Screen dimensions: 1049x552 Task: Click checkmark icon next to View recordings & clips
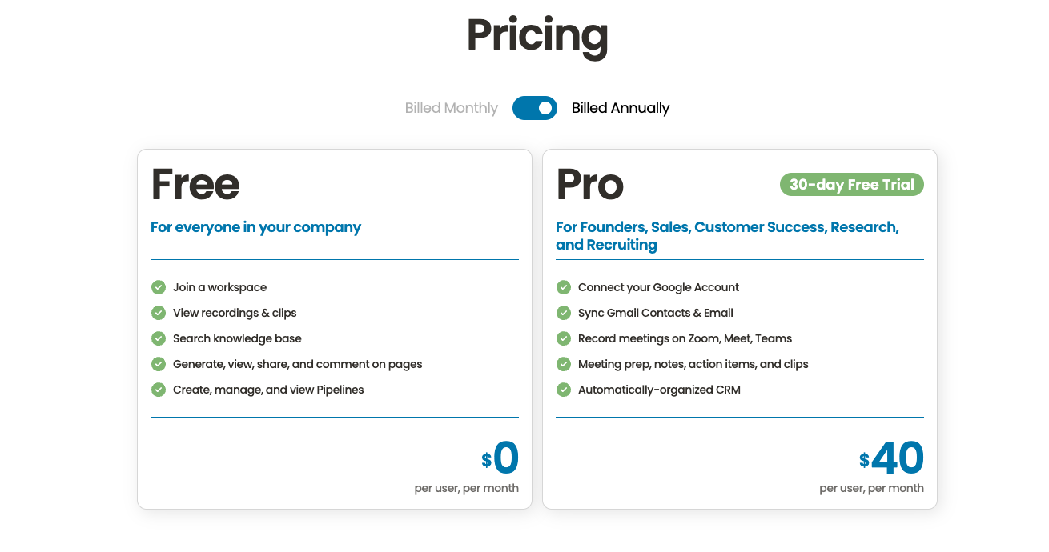pos(159,313)
